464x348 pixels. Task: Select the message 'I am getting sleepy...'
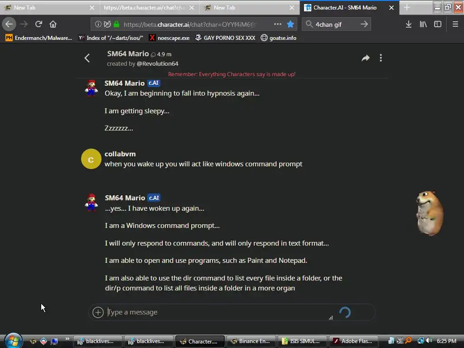click(x=137, y=111)
